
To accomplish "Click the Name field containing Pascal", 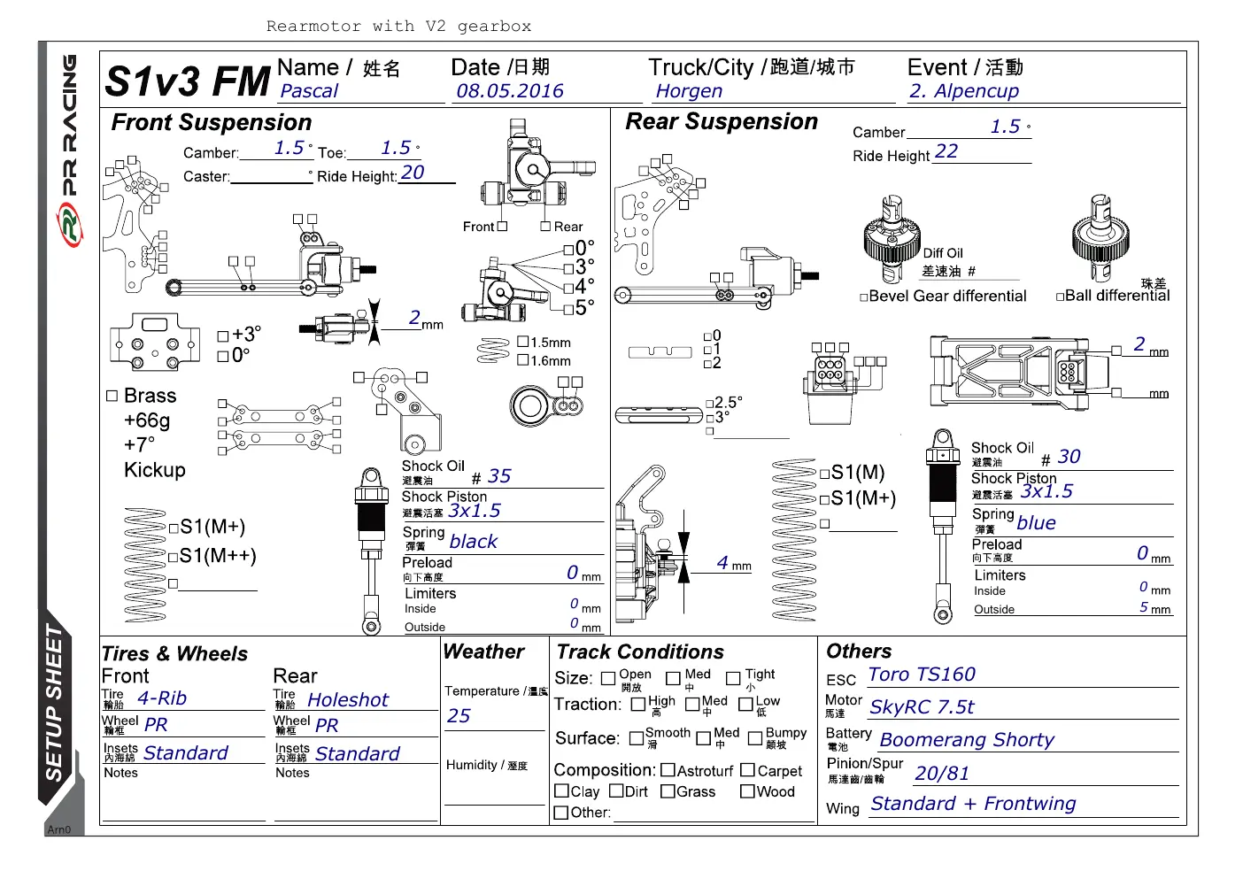I will pyautogui.click(x=360, y=92).
